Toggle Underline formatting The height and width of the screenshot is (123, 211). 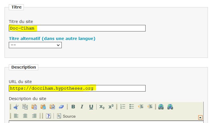[91, 107]
